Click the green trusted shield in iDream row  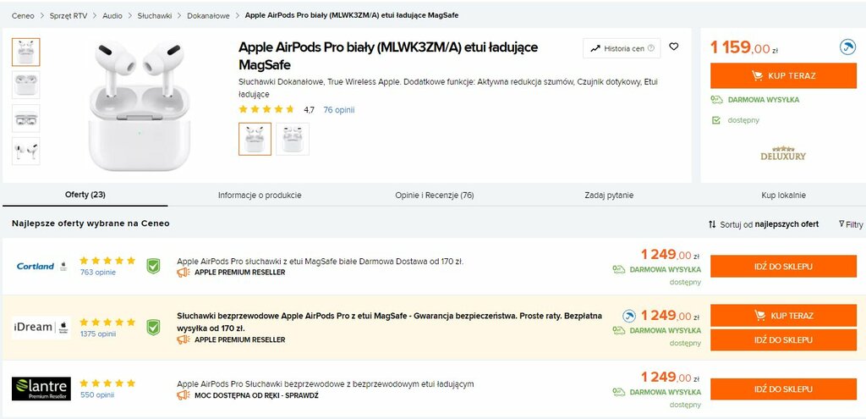click(153, 328)
